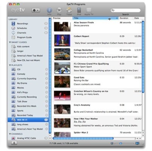This screenshot has width=152, height=151.
Task: Select the Good Eats recording title
Action: [x=79, y=77]
